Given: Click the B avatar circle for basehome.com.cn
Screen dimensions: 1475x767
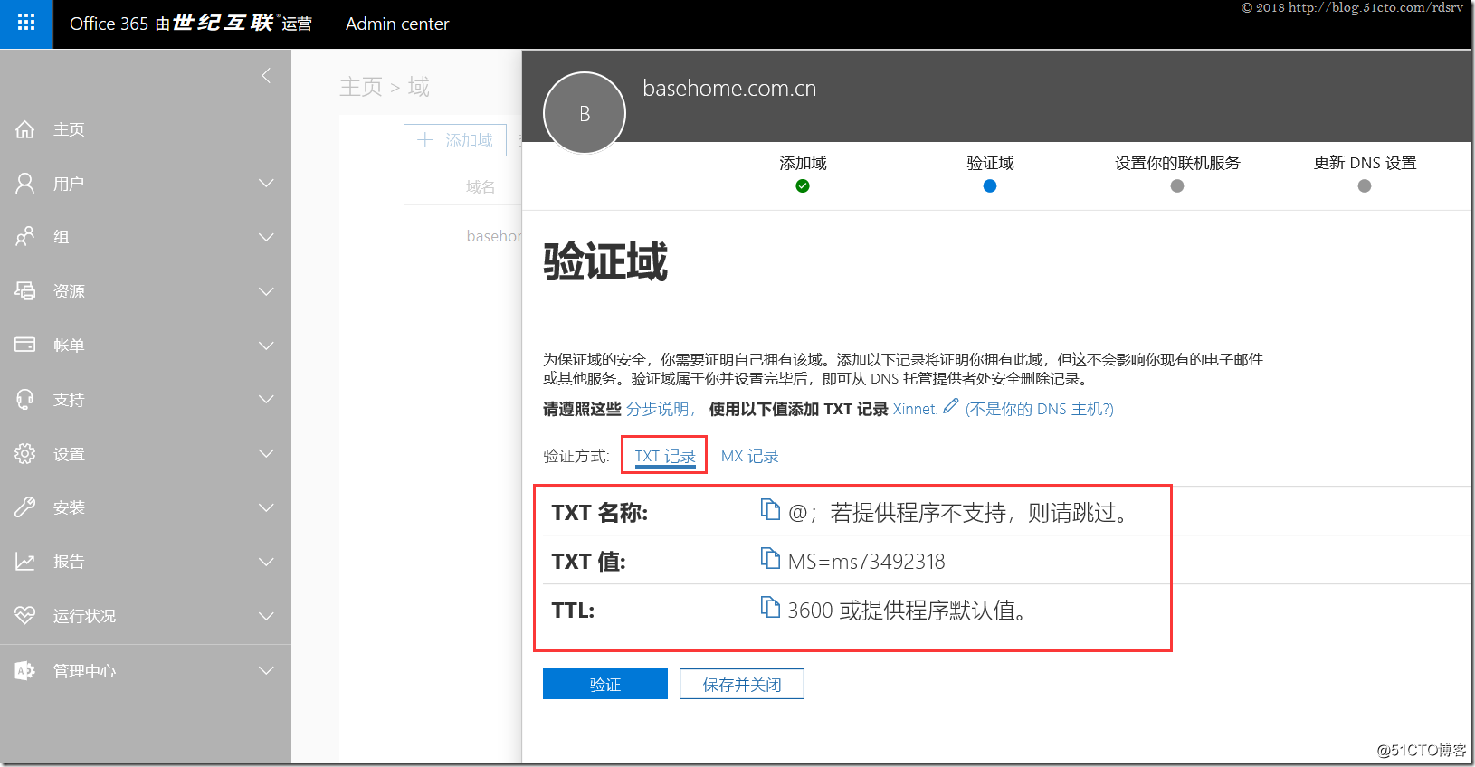Looking at the screenshot, I should pos(585,113).
